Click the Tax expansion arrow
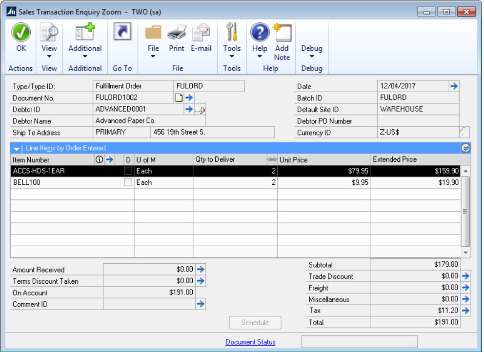Viewport: 484px width, 352px height. click(x=465, y=311)
